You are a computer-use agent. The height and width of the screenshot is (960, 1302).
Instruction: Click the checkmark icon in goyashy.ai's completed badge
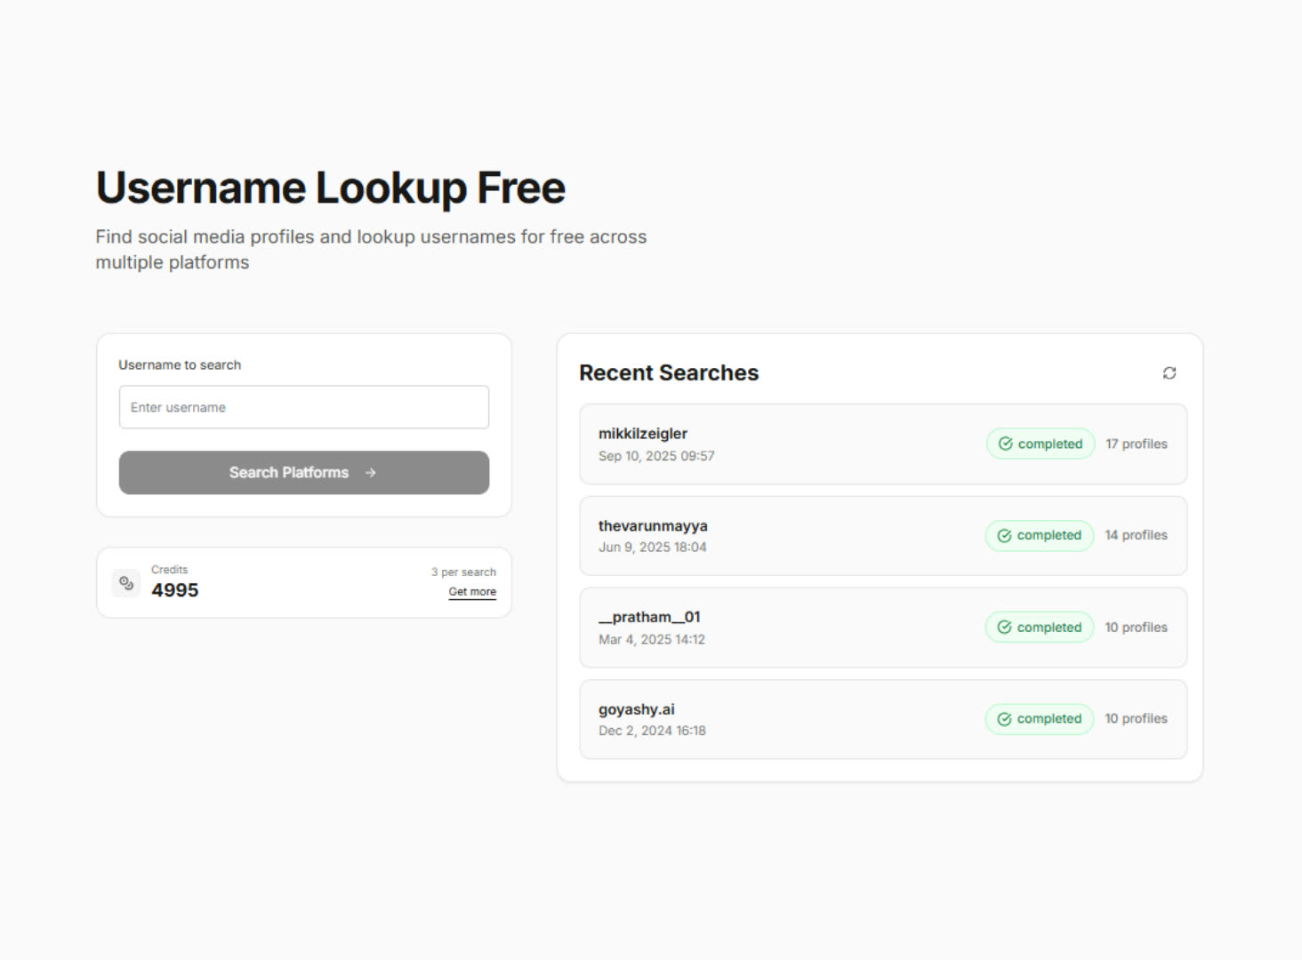[1004, 719]
